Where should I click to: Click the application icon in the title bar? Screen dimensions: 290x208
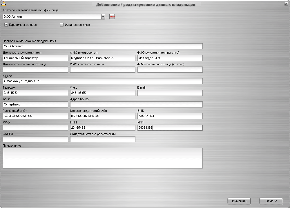(3, 4)
